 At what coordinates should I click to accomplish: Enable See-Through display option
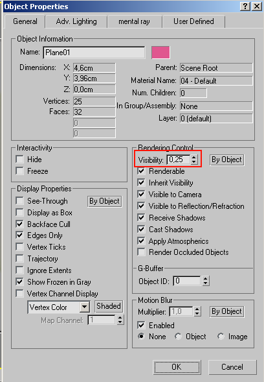coord(19,201)
